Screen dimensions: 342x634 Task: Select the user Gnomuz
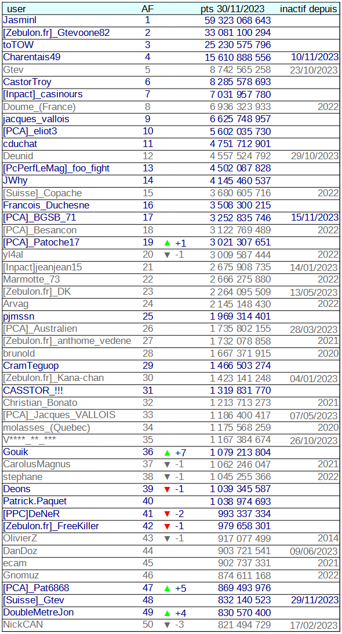coord(21,575)
